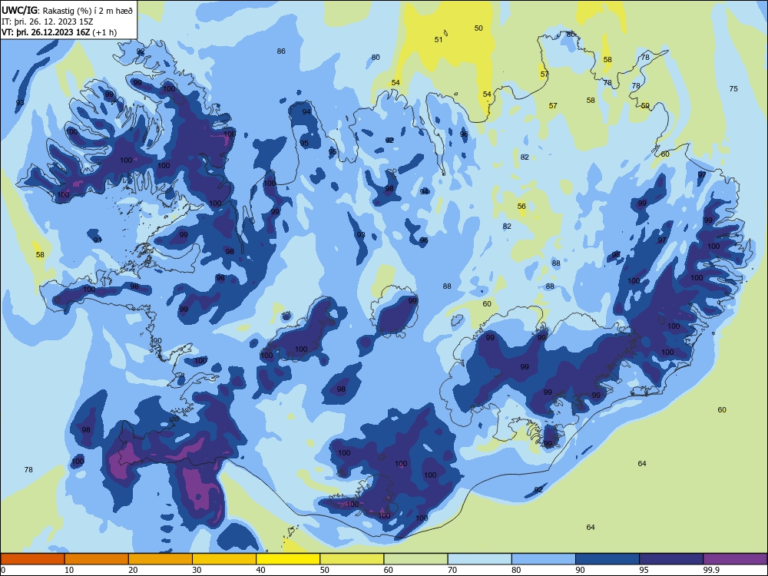Select the legend scale label "10"
Screen dimensions: 768x576
(x=69, y=570)
